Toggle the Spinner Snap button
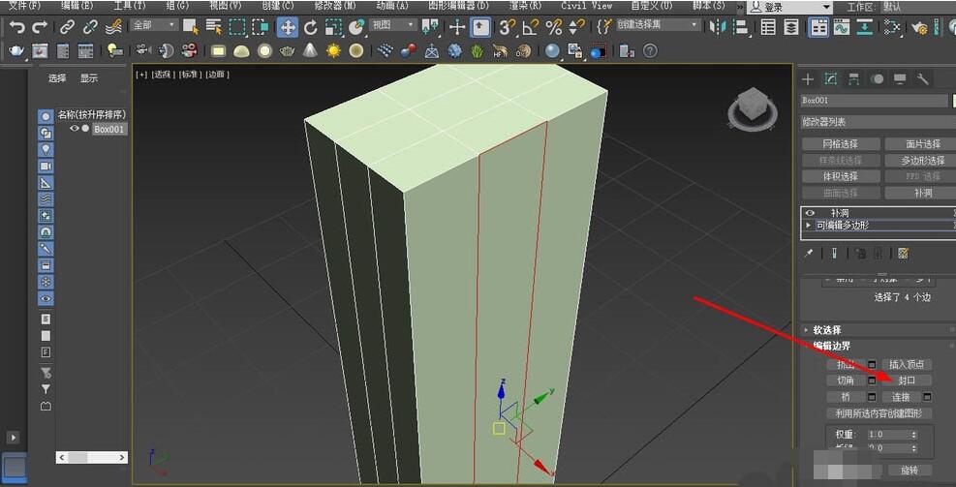The image size is (956, 487). [574, 27]
